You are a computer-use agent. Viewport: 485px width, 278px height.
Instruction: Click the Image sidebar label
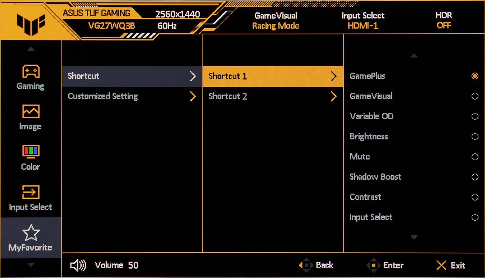tap(30, 127)
